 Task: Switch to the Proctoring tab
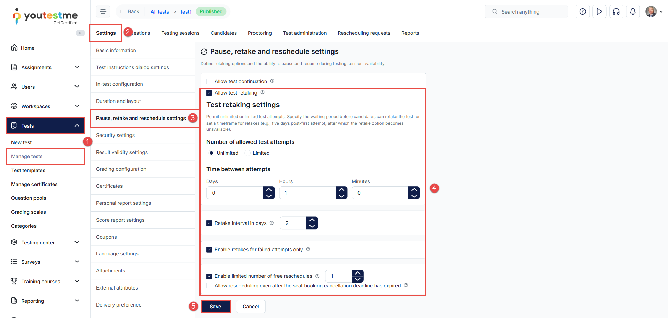[260, 33]
